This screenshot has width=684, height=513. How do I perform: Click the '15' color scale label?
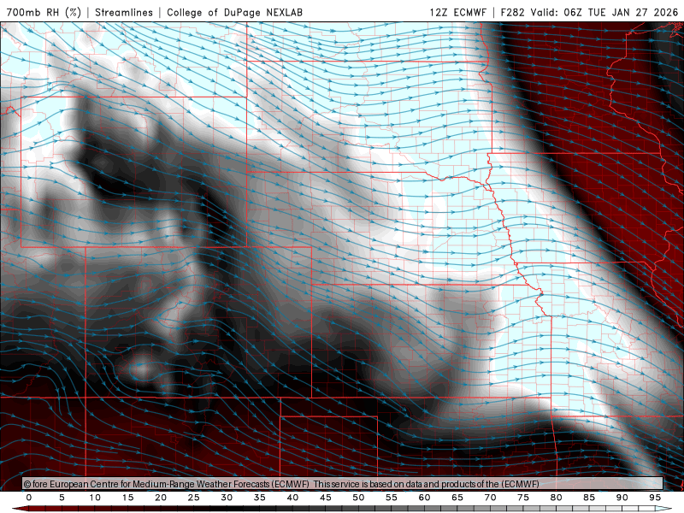click(127, 498)
